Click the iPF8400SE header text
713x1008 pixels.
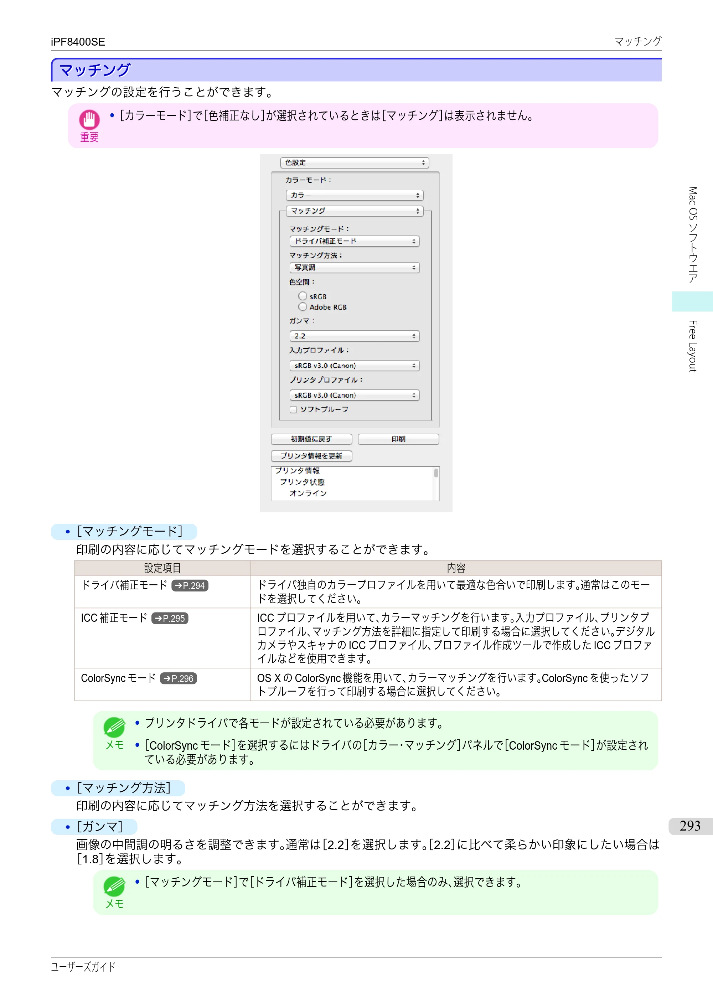(x=78, y=42)
